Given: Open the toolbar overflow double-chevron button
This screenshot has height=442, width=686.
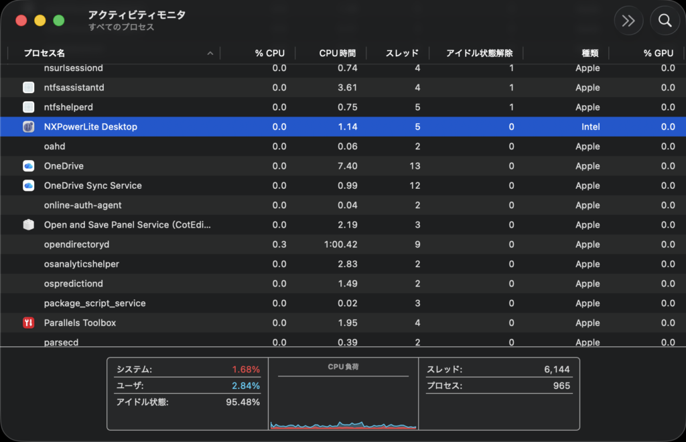Looking at the screenshot, I should pyautogui.click(x=628, y=21).
